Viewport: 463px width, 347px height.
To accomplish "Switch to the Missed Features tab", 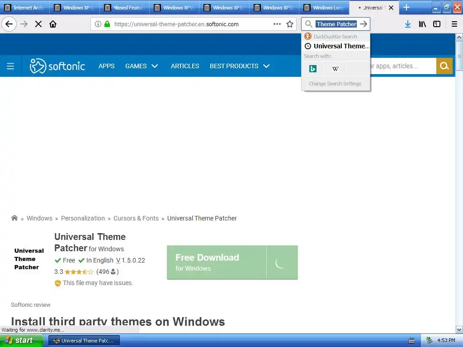I will [125, 7].
